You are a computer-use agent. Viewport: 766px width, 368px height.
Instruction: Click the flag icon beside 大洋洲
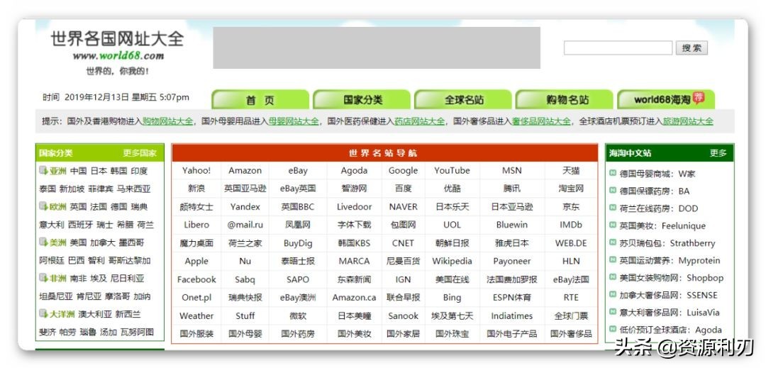(x=44, y=314)
